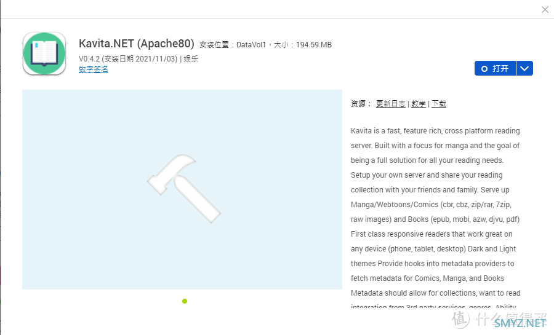Click the description line starting "Kavita is a fast"
The height and width of the screenshot is (335, 554).
(435, 131)
